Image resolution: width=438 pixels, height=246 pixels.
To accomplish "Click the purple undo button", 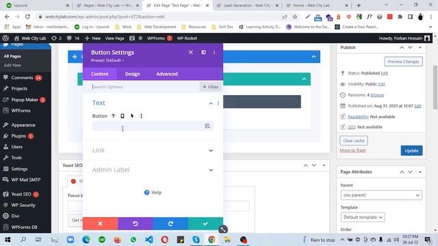I will (x=136, y=223).
